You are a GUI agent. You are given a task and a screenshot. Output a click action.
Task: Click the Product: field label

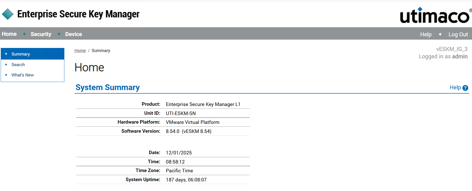point(151,104)
